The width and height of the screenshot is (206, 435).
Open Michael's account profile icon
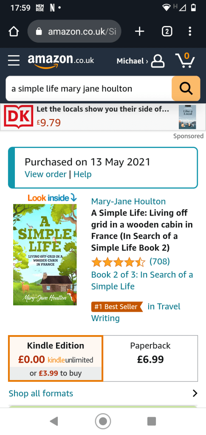[158, 61]
